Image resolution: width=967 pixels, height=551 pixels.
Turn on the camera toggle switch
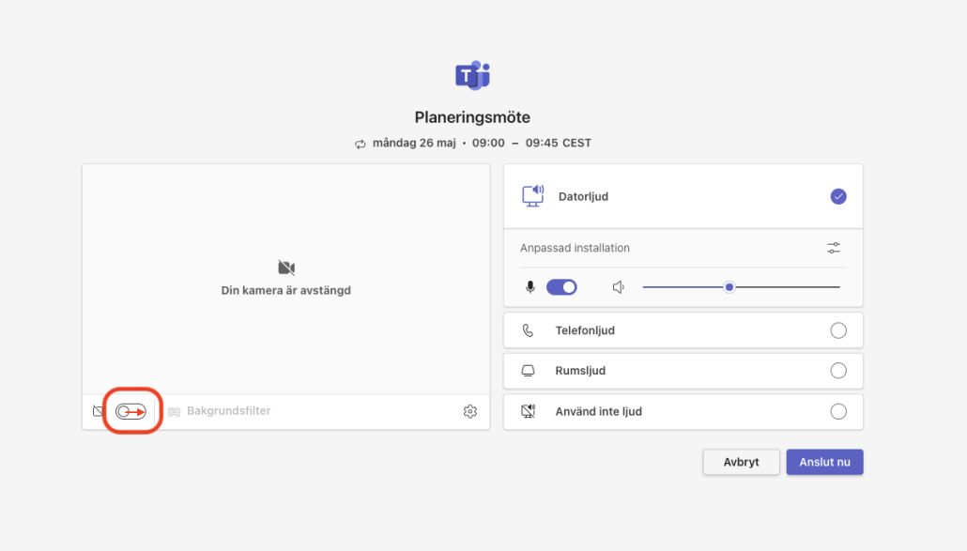point(131,411)
